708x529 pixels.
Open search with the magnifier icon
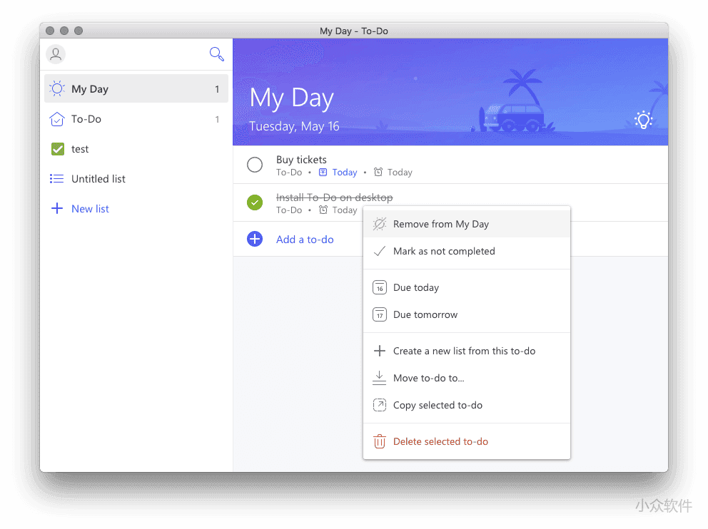point(216,53)
